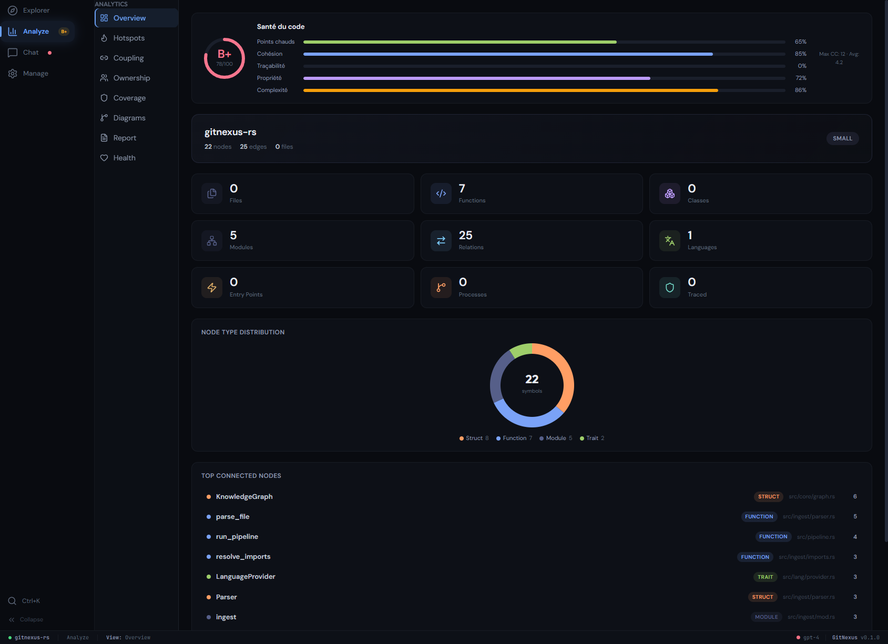Screen dimensions: 888x644
Task: Open the parse_file node row
Action: (x=532, y=516)
